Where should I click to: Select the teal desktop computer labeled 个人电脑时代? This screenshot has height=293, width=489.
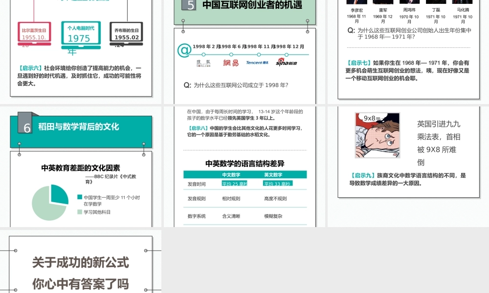81,35
